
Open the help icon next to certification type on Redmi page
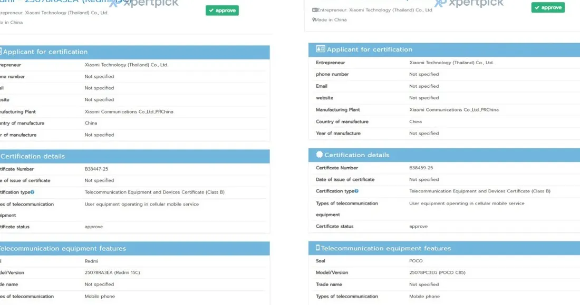(32, 192)
